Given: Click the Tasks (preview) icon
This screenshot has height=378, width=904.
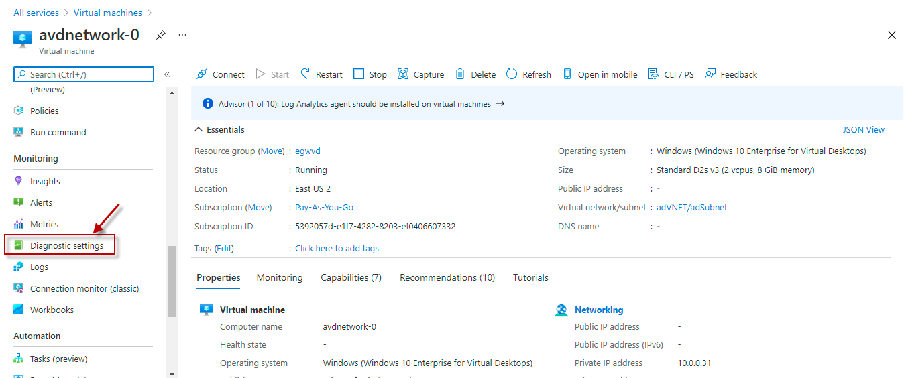Looking at the screenshot, I should point(19,359).
